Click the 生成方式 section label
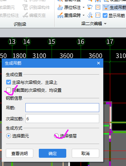The image size is (126, 166). coord(14,128)
